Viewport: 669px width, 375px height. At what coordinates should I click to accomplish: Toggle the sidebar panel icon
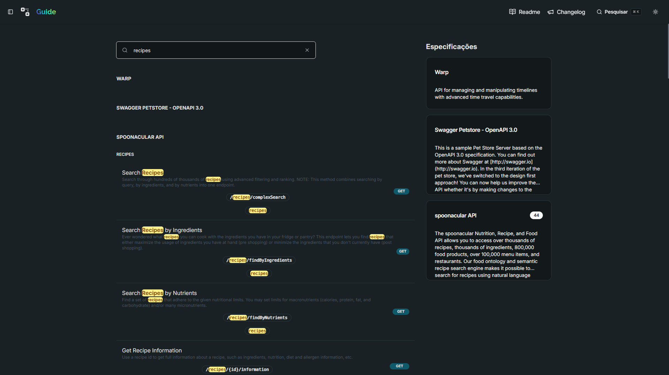10,12
